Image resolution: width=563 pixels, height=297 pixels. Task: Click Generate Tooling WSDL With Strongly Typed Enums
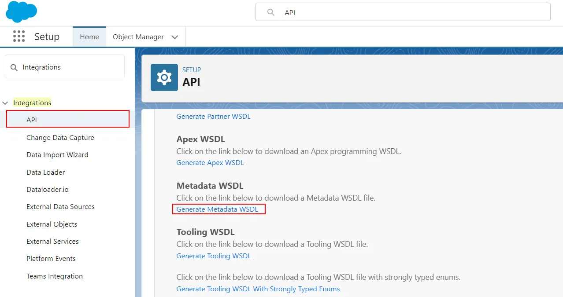[258, 289]
